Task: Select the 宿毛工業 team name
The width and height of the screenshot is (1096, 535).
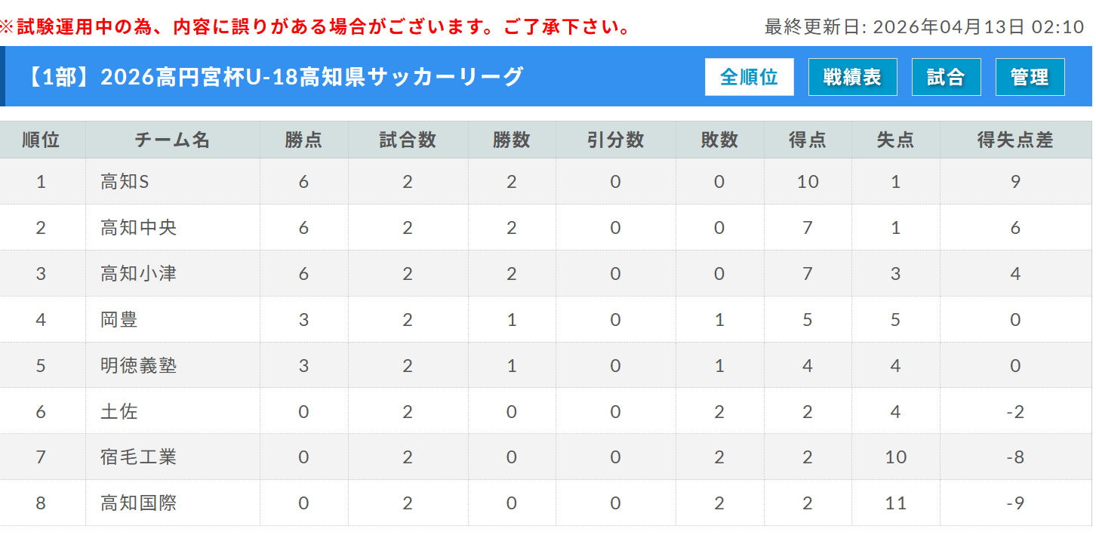Action: 138,457
